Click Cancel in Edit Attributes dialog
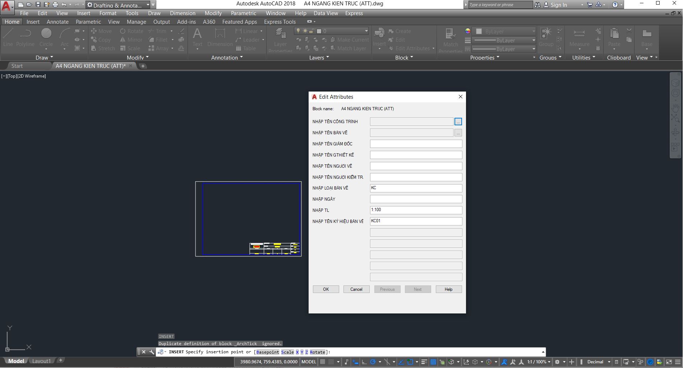The width and height of the screenshot is (683, 368). [356, 289]
